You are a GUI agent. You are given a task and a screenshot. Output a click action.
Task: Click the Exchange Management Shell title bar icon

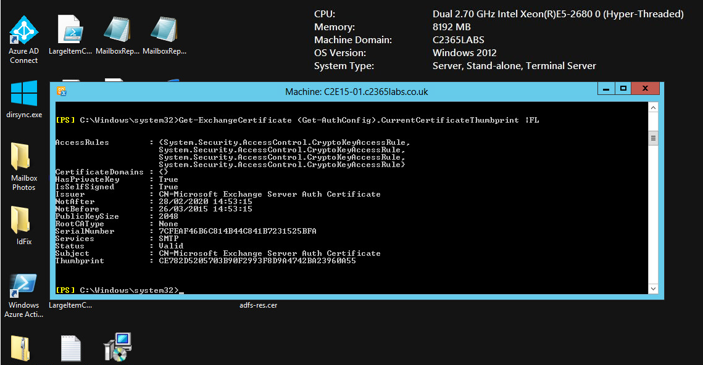[x=62, y=91]
